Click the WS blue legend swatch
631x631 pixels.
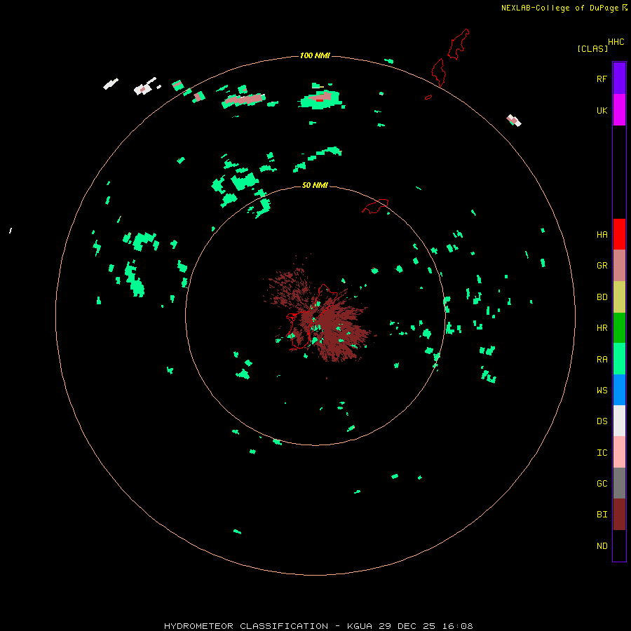click(619, 390)
